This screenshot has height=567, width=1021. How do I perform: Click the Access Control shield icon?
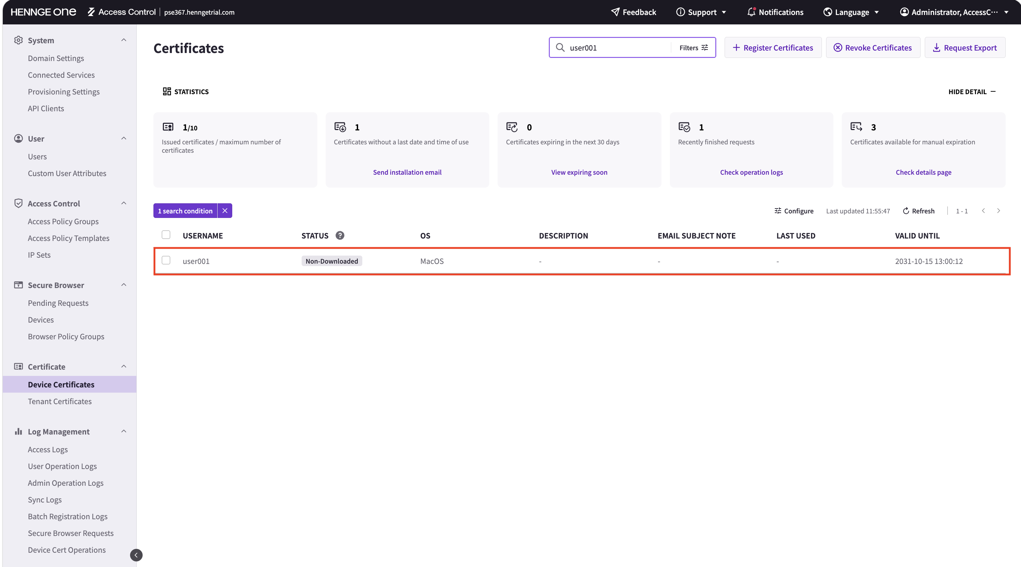coord(18,203)
